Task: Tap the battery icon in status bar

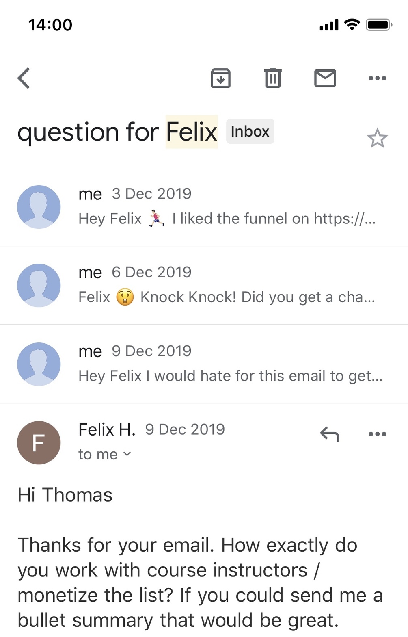Action: tap(379, 25)
